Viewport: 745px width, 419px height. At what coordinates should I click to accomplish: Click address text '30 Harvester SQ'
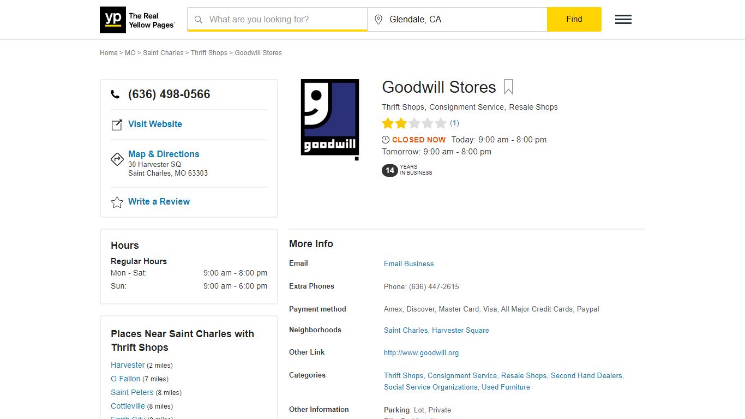[154, 164]
